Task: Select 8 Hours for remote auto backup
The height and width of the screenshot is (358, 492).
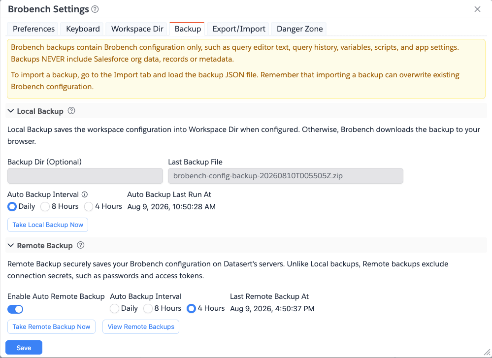Action: pos(148,308)
